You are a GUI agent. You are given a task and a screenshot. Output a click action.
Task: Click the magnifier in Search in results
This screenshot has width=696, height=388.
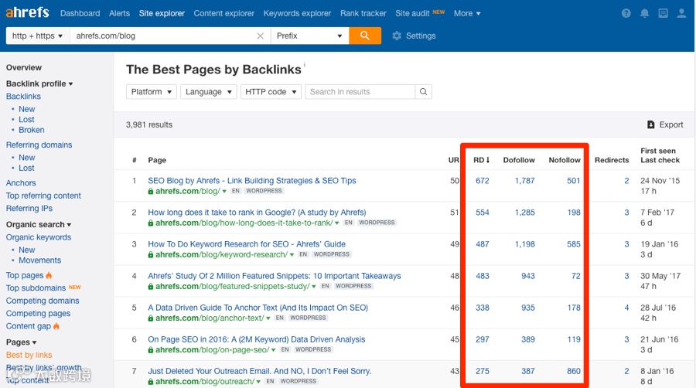tap(424, 92)
